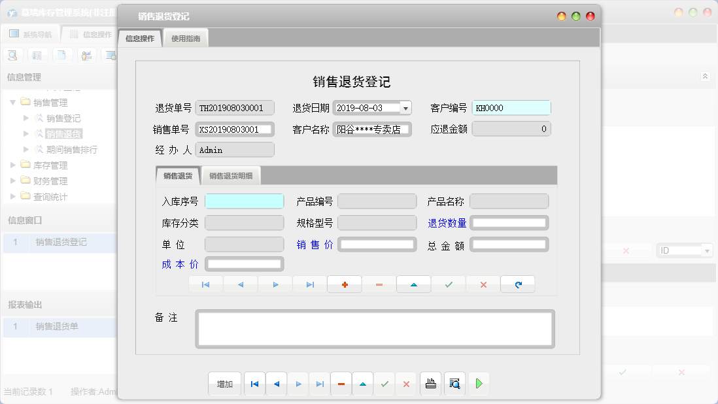Click the 增加 button

pyautogui.click(x=224, y=384)
